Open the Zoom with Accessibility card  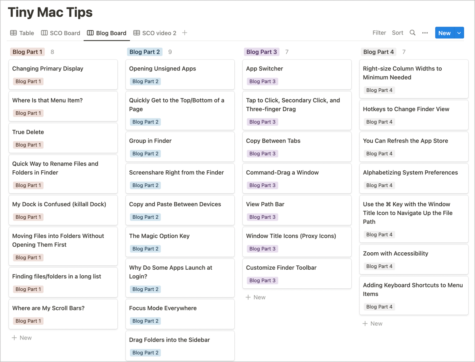point(414,259)
